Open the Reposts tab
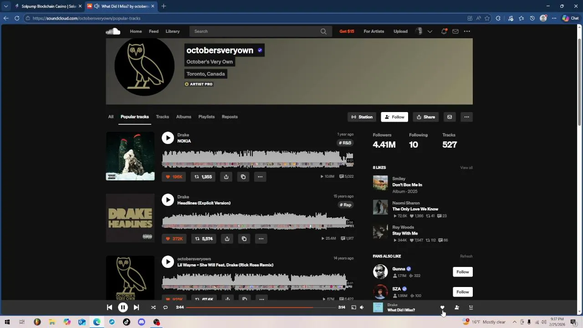Screen dimensions: 583x328 (230, 117)
